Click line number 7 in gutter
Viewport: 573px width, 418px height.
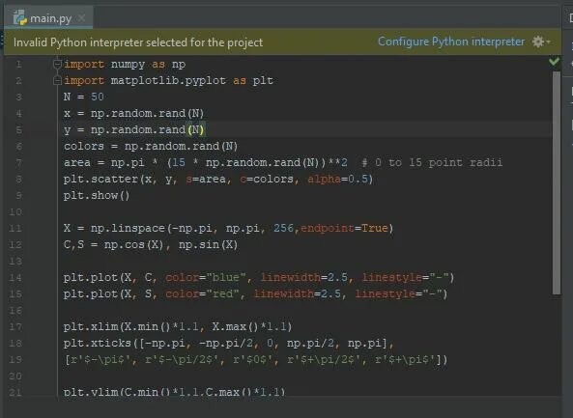[x=18, y=163]
